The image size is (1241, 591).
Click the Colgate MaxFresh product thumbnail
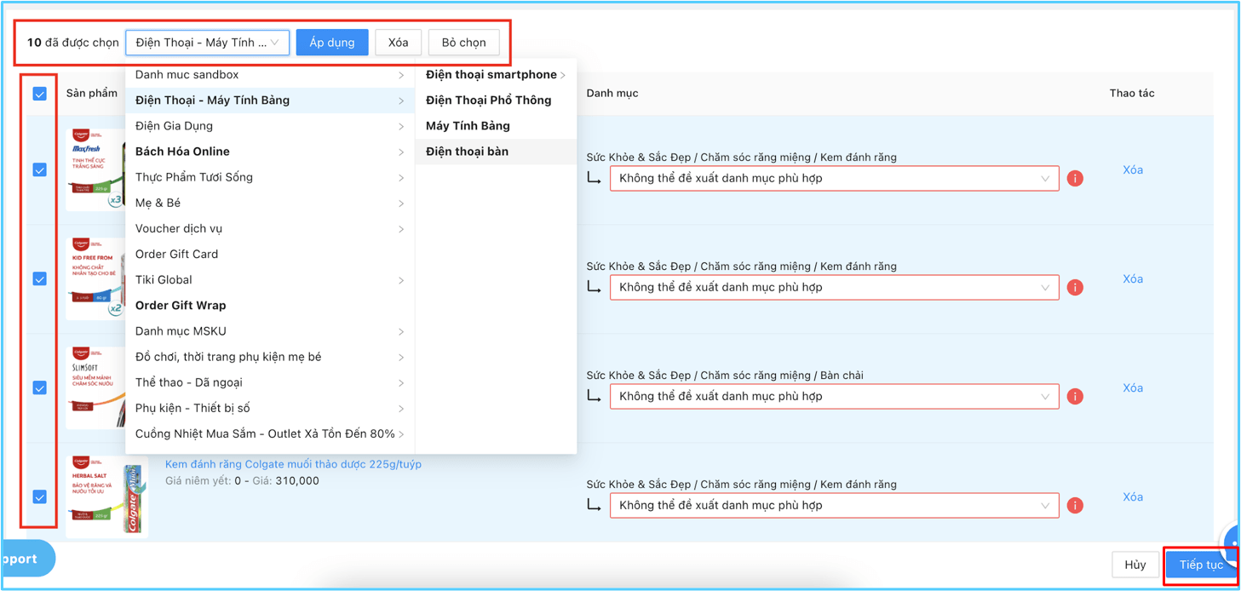96,169
